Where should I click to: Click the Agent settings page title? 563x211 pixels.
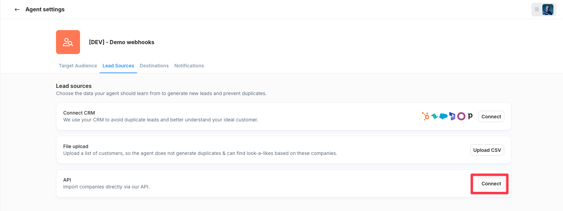pyautogui.click(x=45, y=10)
